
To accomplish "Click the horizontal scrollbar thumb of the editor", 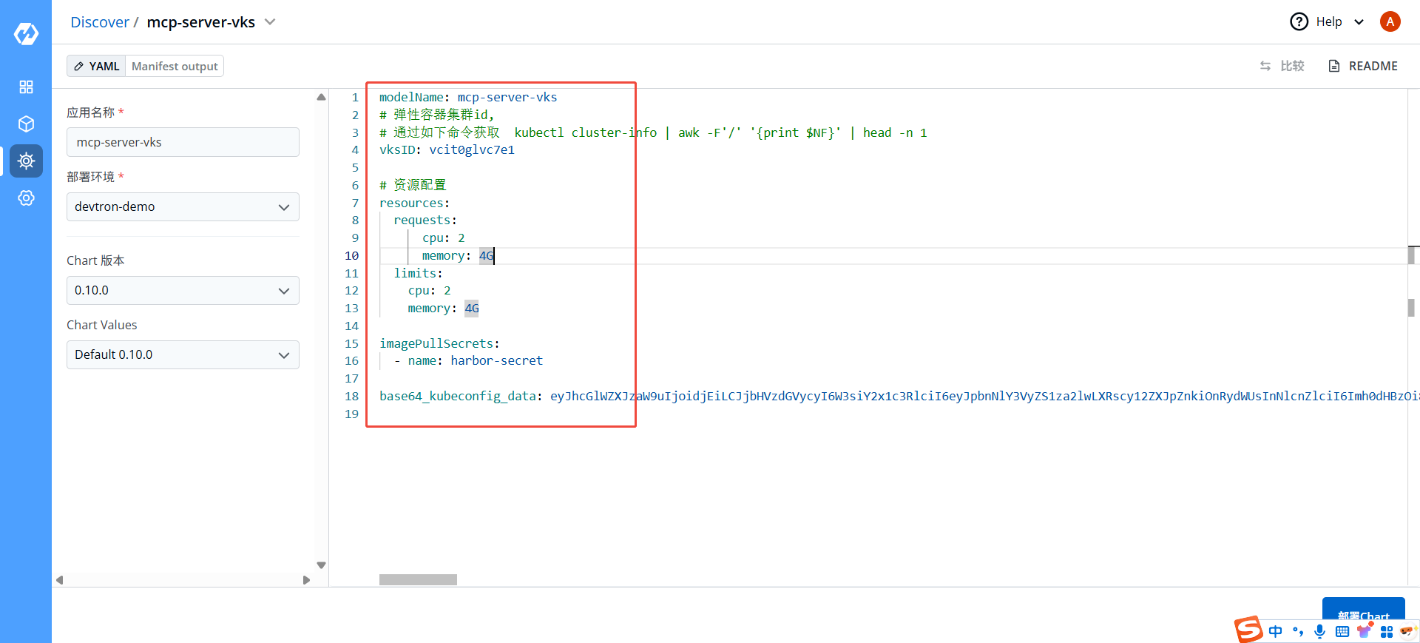I will 418,580.
